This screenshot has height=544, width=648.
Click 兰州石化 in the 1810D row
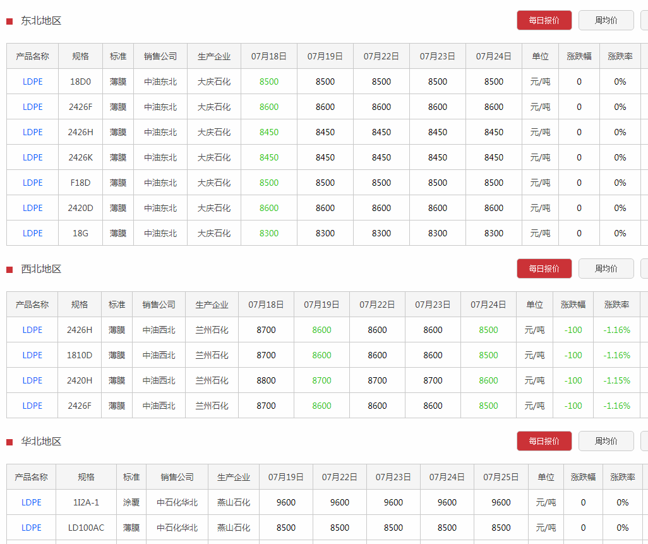coord(212,355)
